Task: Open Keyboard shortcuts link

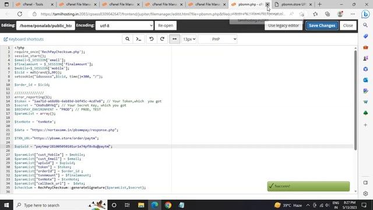Action: click(24, 39)
